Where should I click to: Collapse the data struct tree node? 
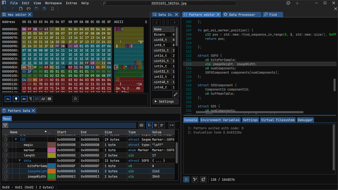click(x=20, y=161)
